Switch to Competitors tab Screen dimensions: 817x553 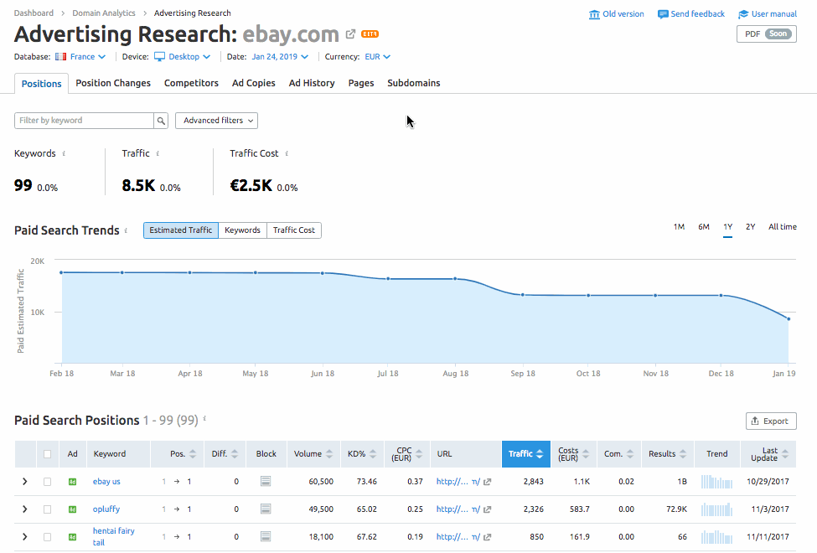pyautogui.click(x=191, y=83)
